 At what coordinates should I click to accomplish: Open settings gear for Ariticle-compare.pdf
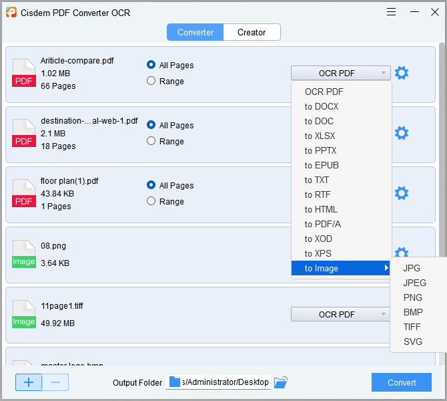pyautogui.click(x=402, y=73)
